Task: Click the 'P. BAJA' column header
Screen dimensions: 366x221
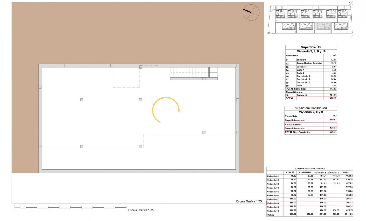Action: [x=290, y=173]
